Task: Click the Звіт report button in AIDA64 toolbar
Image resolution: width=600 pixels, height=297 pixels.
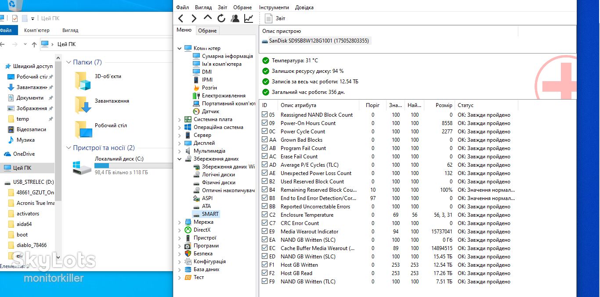Action: [x=275, y=18]
